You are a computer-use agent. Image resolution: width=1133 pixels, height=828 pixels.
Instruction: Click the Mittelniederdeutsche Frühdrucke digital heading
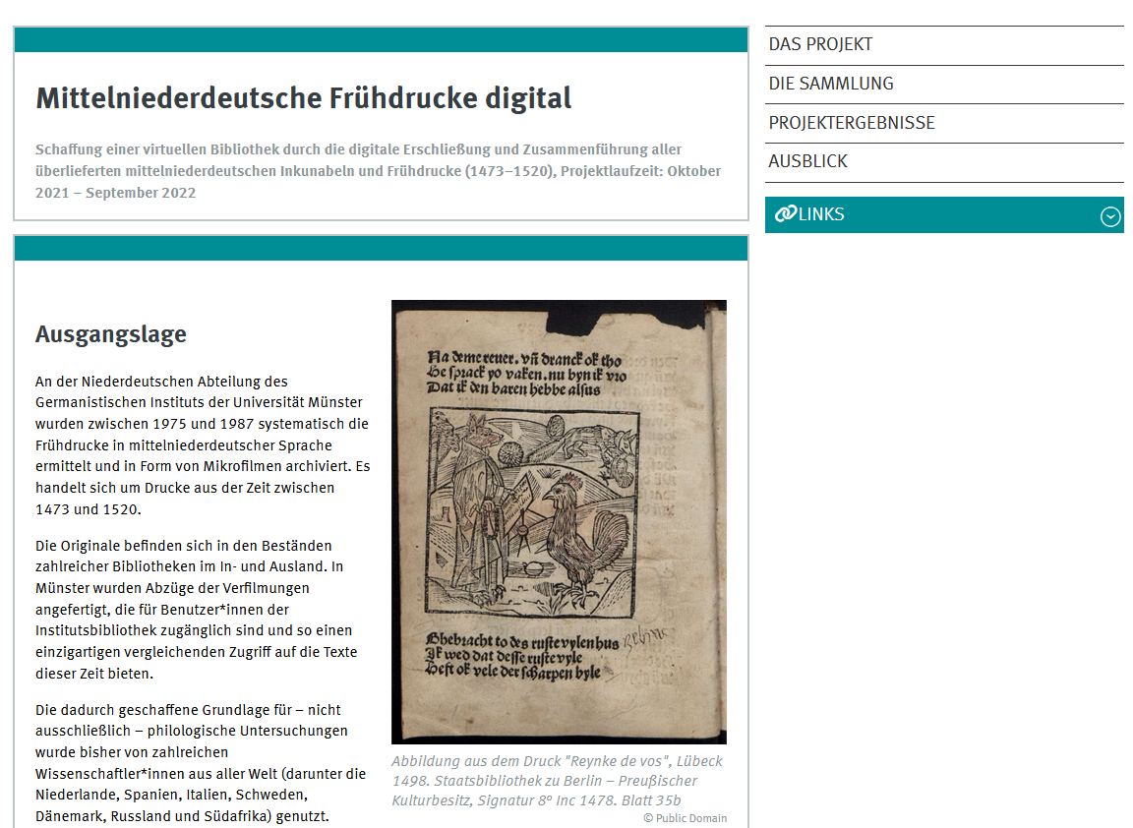click(304, 98)
